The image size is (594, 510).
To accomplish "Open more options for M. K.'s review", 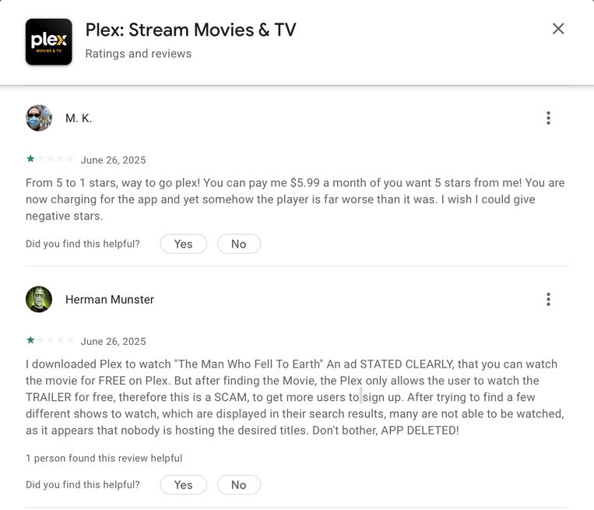I will [548, 118].
